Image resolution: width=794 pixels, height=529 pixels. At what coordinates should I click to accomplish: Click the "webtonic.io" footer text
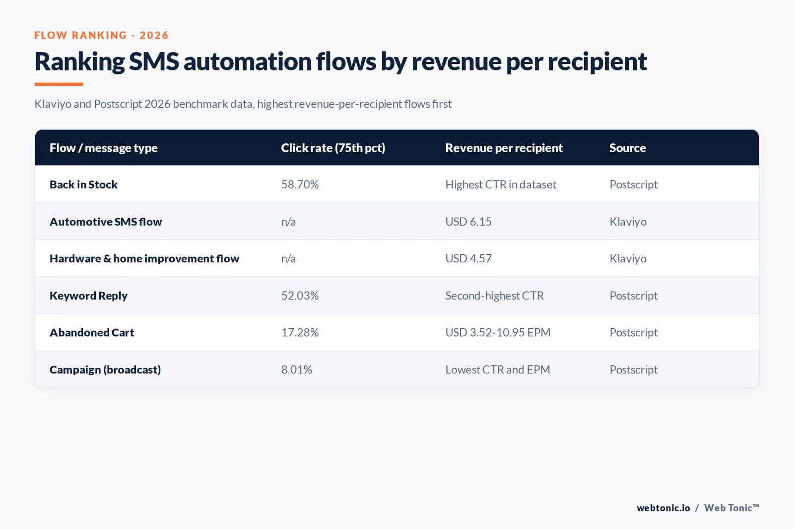click(663, 508)
